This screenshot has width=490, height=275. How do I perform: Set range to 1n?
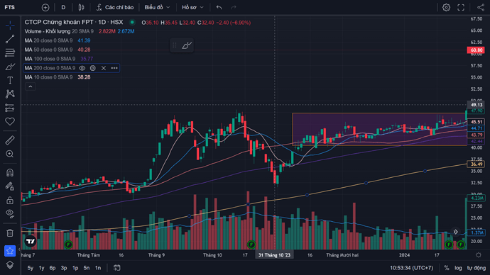(x=98, y=268)
